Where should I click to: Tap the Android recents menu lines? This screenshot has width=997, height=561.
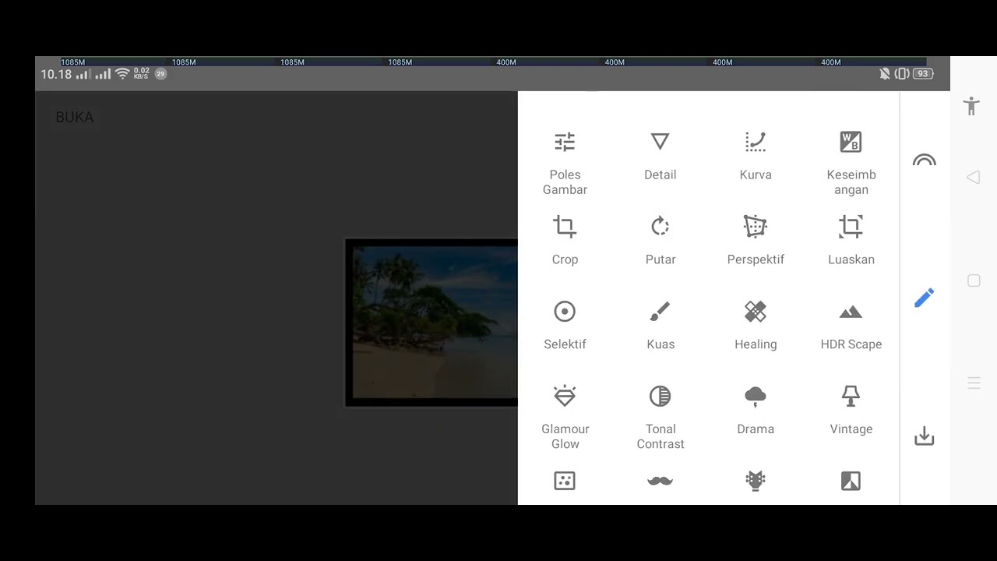974,383
